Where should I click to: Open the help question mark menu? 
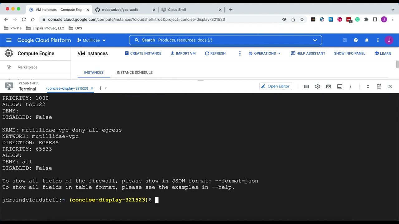pyautogui.click(x=356, y=40)
